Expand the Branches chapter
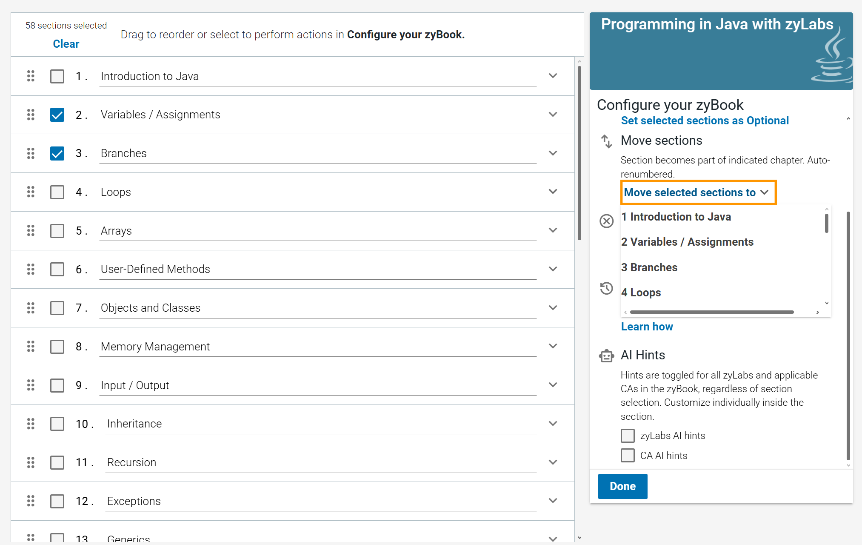Image resolution: width=862 pixels, height=545 pixels. 553,153
